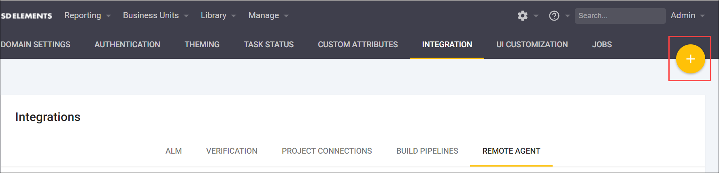
Task: Go to the Jobs tab
Action: tap(602, 44)
